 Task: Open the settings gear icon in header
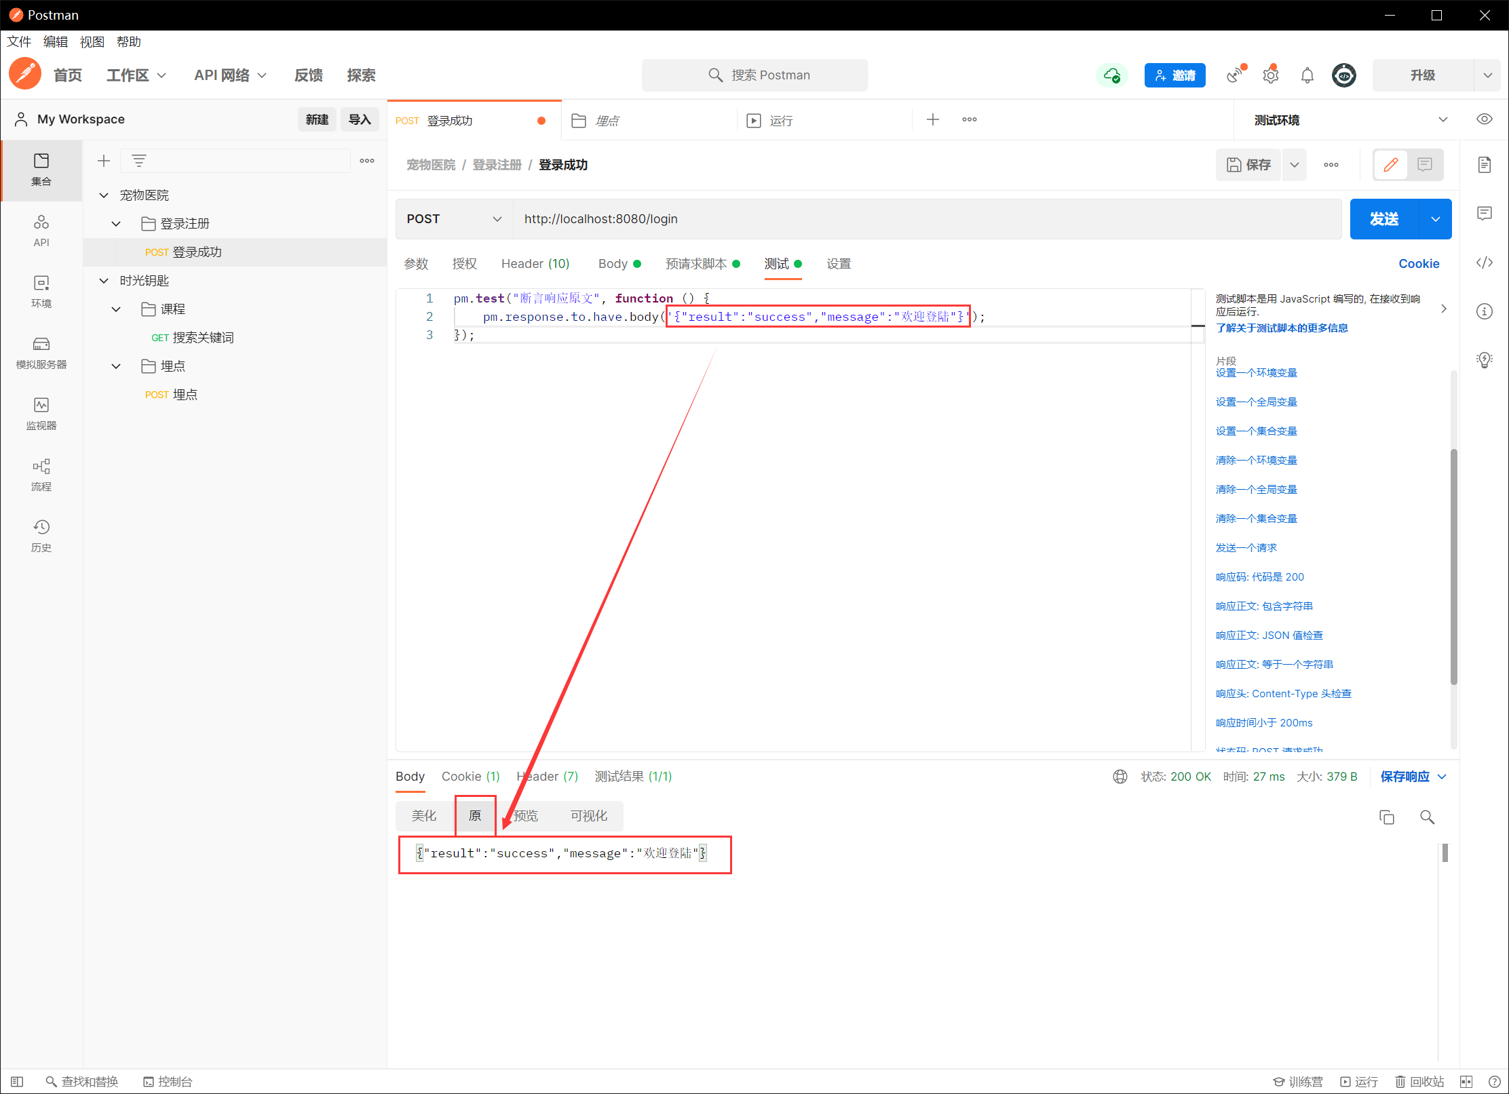pos(1270,75)
